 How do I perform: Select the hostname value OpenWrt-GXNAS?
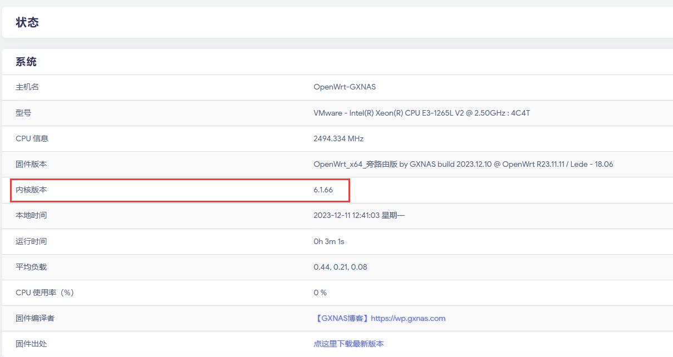345,87
